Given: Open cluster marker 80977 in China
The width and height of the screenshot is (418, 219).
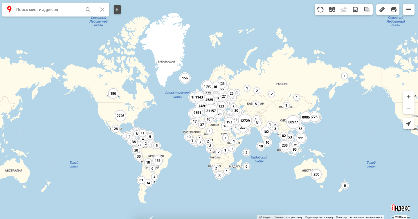Looking at the screenshot, I should [x=293, y=122].
